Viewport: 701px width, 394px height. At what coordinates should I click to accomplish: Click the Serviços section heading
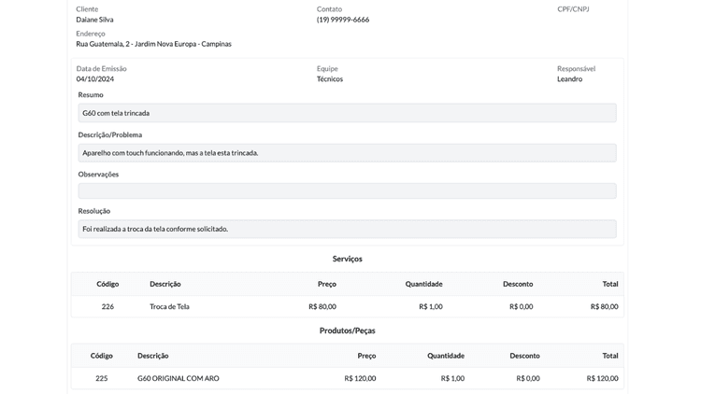(x=347, y=259)
